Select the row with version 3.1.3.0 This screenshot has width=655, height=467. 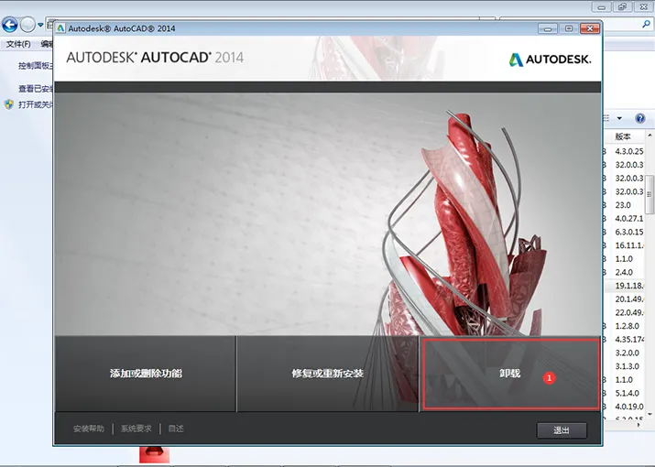point(625,366)
